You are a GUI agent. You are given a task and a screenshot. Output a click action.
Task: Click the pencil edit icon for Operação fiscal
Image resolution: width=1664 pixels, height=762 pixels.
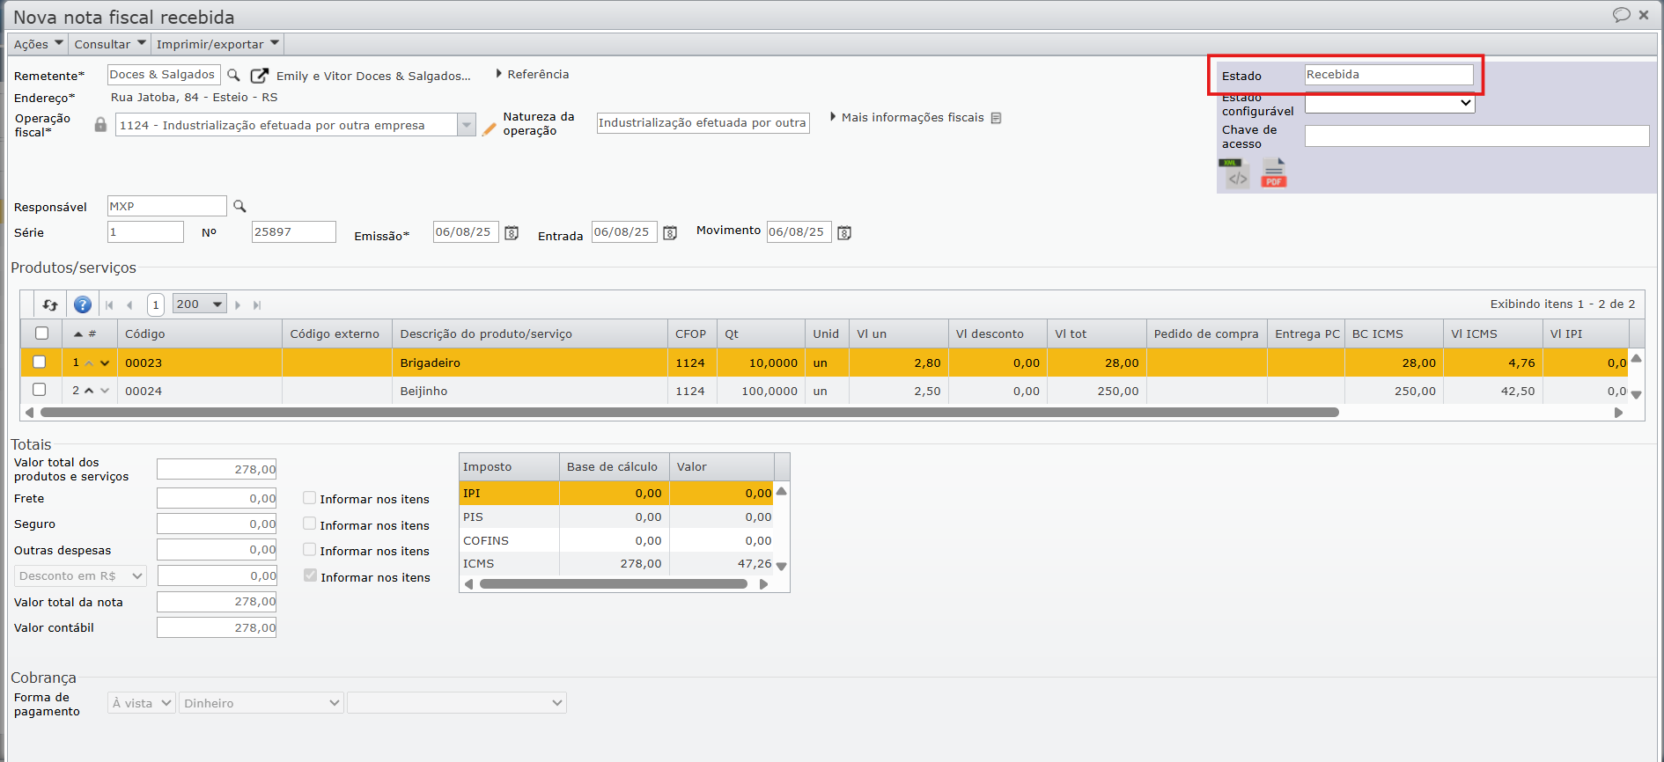(x=490, y=128)
